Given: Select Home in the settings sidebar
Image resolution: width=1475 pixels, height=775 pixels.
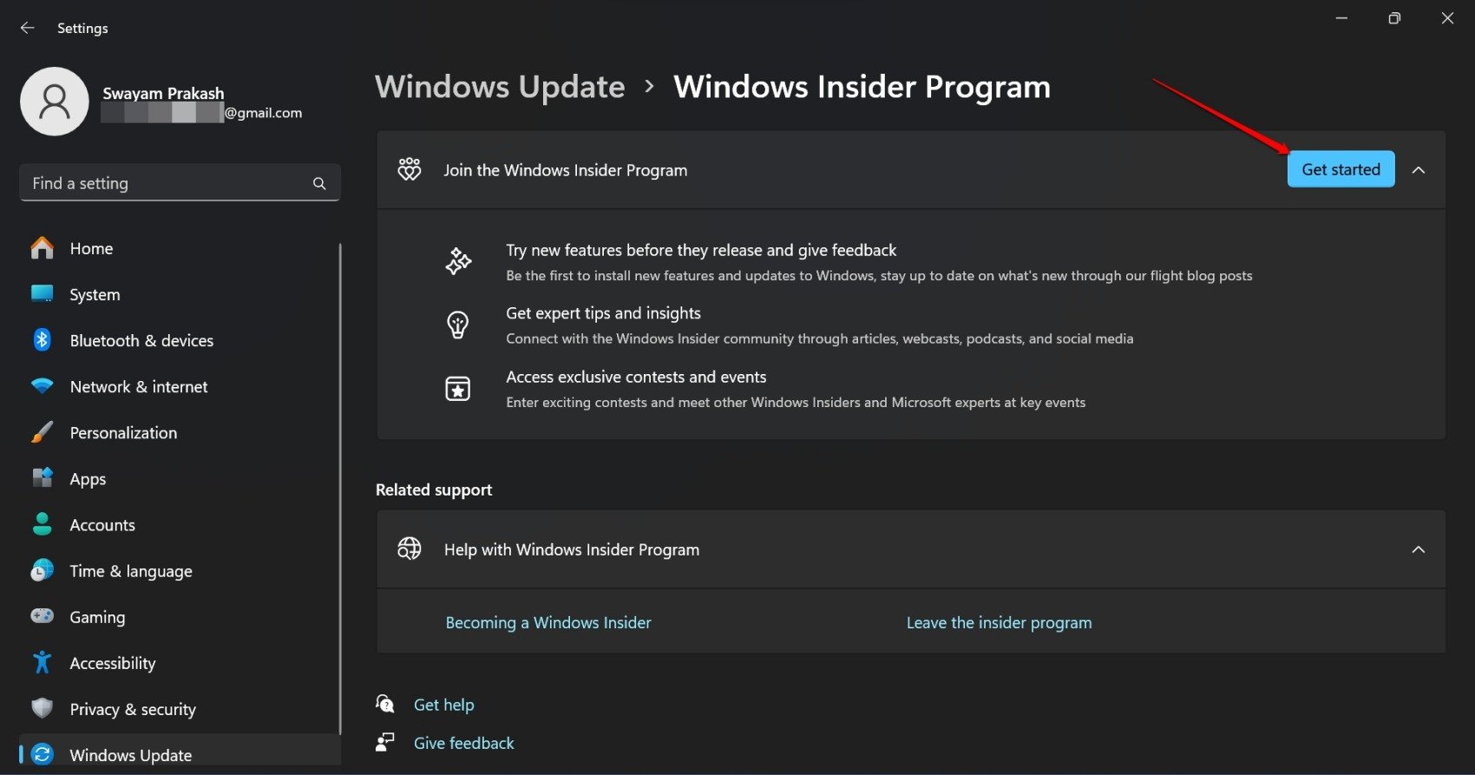Looking at the screenshot, I should click(90, 247).
